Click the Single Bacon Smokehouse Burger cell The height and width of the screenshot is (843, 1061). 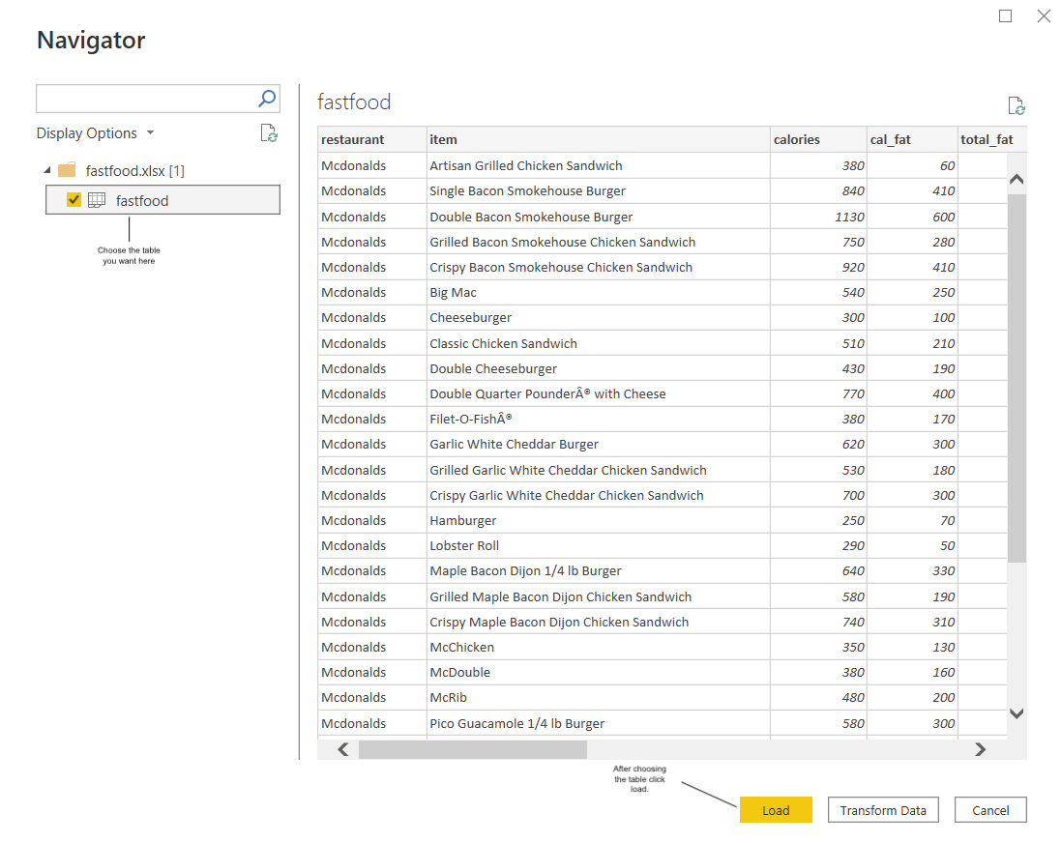click(598, 190)
